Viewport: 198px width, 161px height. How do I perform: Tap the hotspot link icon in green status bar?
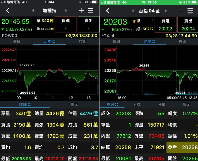(x=144, y=2)
